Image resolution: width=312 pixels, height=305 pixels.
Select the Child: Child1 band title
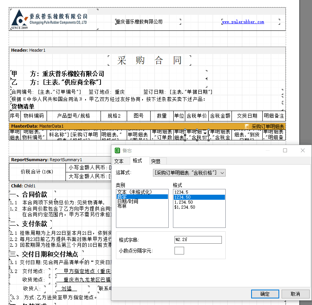coord(23,186)
